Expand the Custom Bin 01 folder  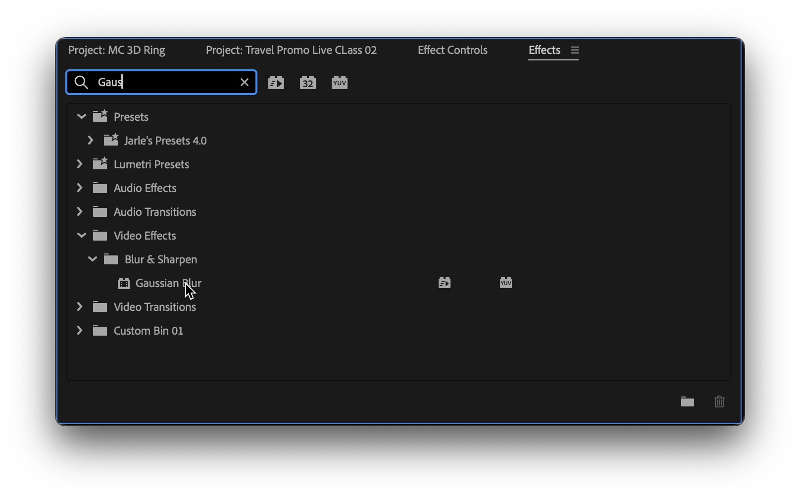(80, 331)
